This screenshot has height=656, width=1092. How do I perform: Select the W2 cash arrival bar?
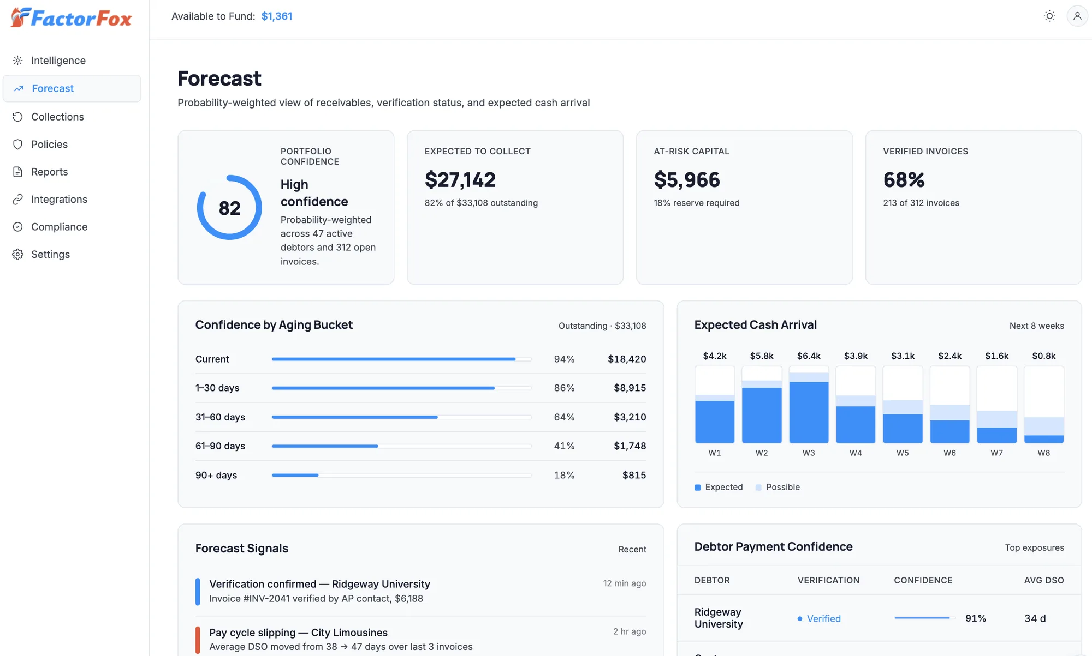pyautogui.click(x=762, y=405)
